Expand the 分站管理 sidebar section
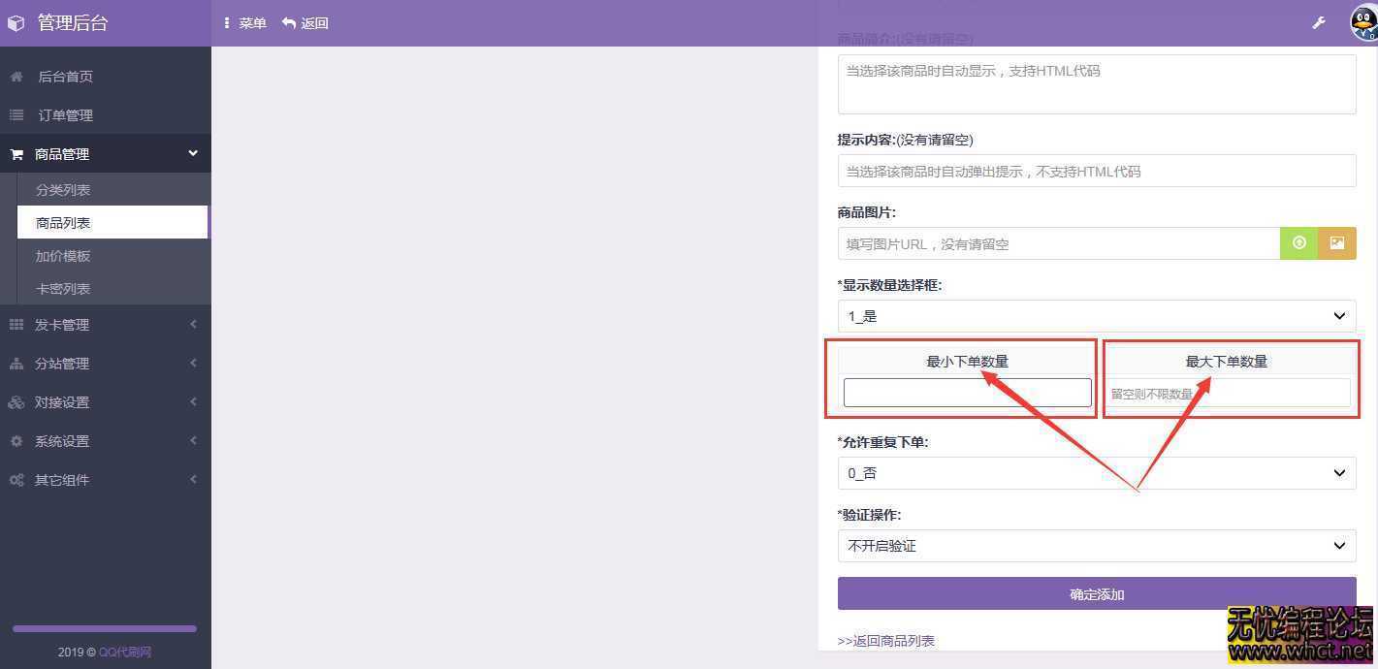 [x=62, y=363]
